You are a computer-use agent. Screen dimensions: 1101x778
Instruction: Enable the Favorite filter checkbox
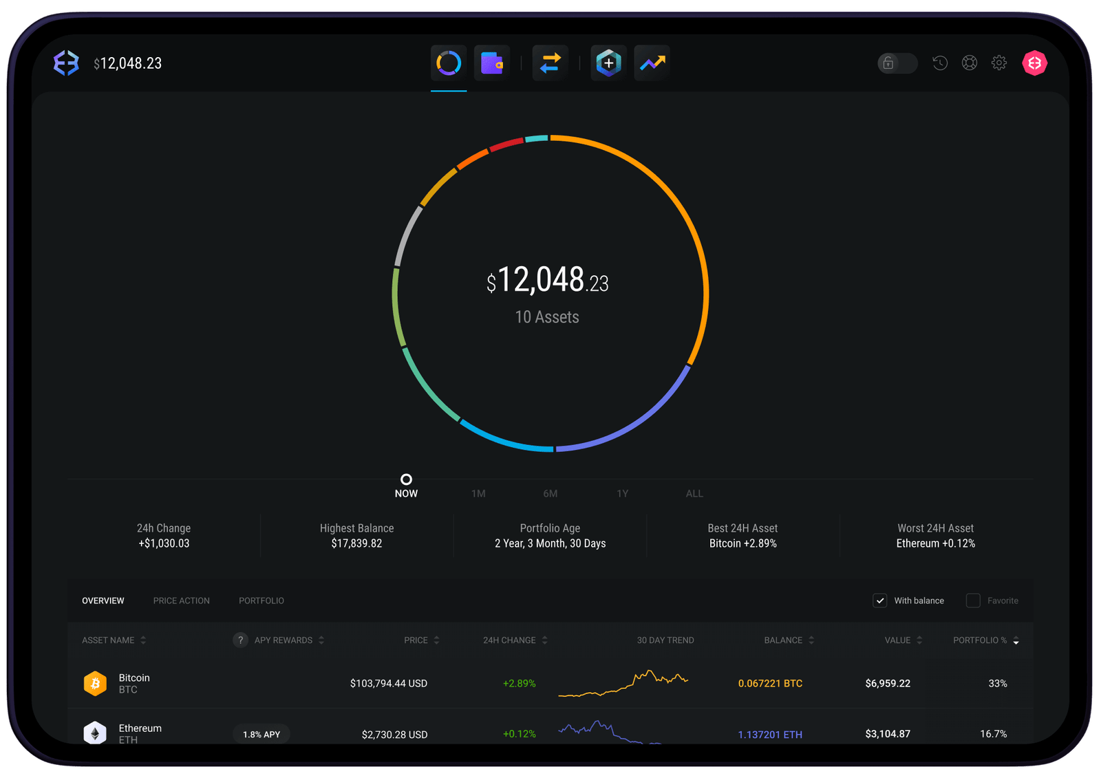click(973, 601)
